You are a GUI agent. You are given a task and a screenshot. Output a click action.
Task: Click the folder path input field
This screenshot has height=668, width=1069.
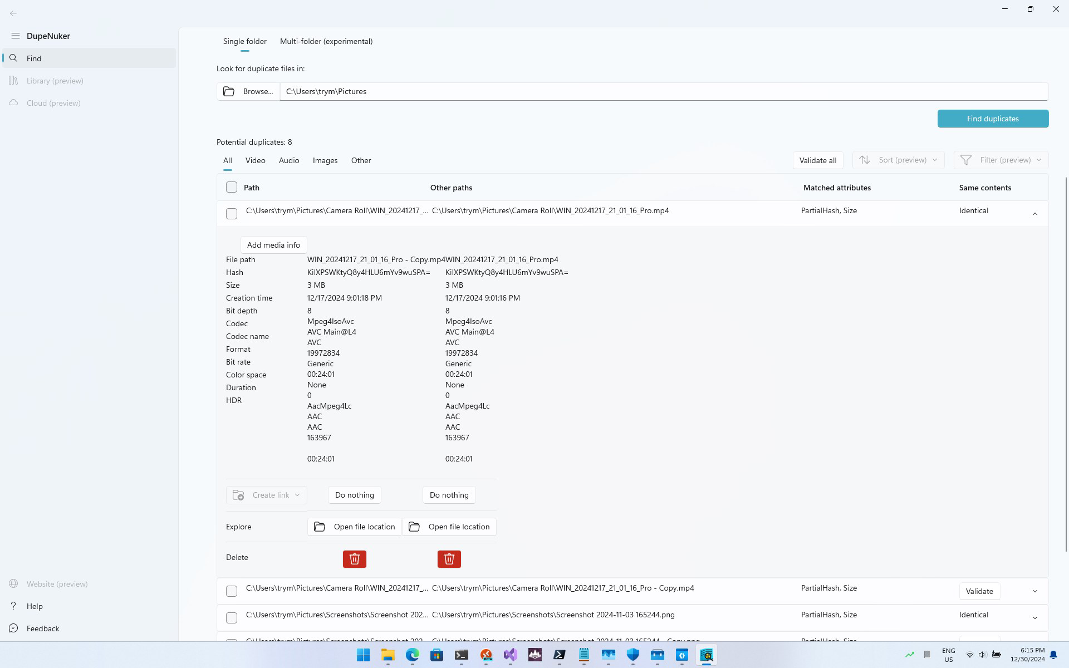[664, 91]
